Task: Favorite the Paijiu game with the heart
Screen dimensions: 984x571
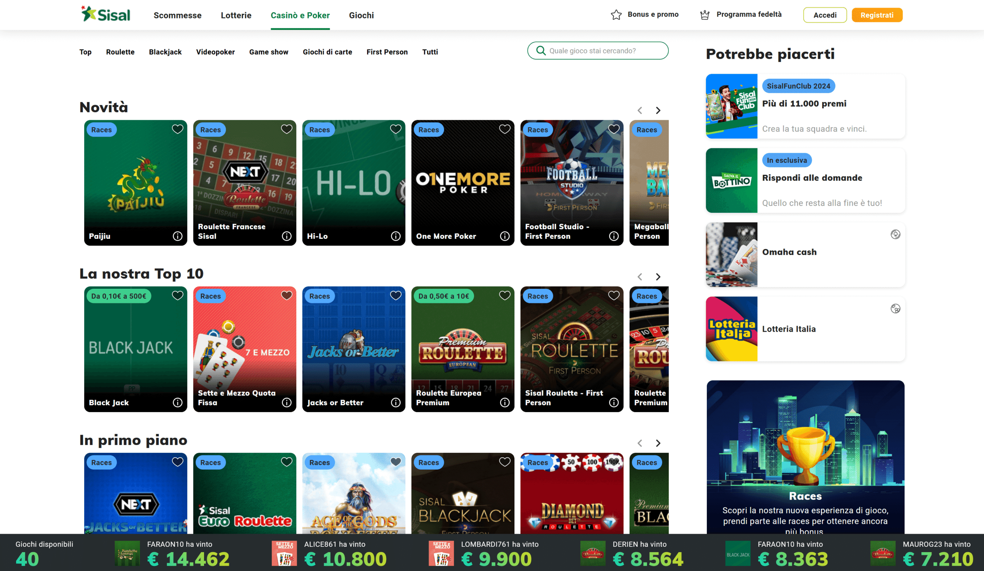Action: (178, 129)
